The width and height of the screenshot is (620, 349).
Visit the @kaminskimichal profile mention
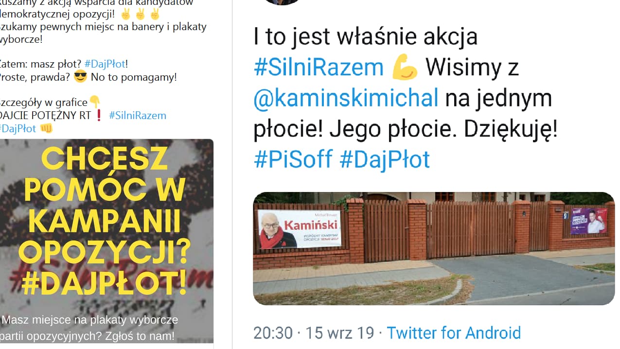(x=346, y=99)
